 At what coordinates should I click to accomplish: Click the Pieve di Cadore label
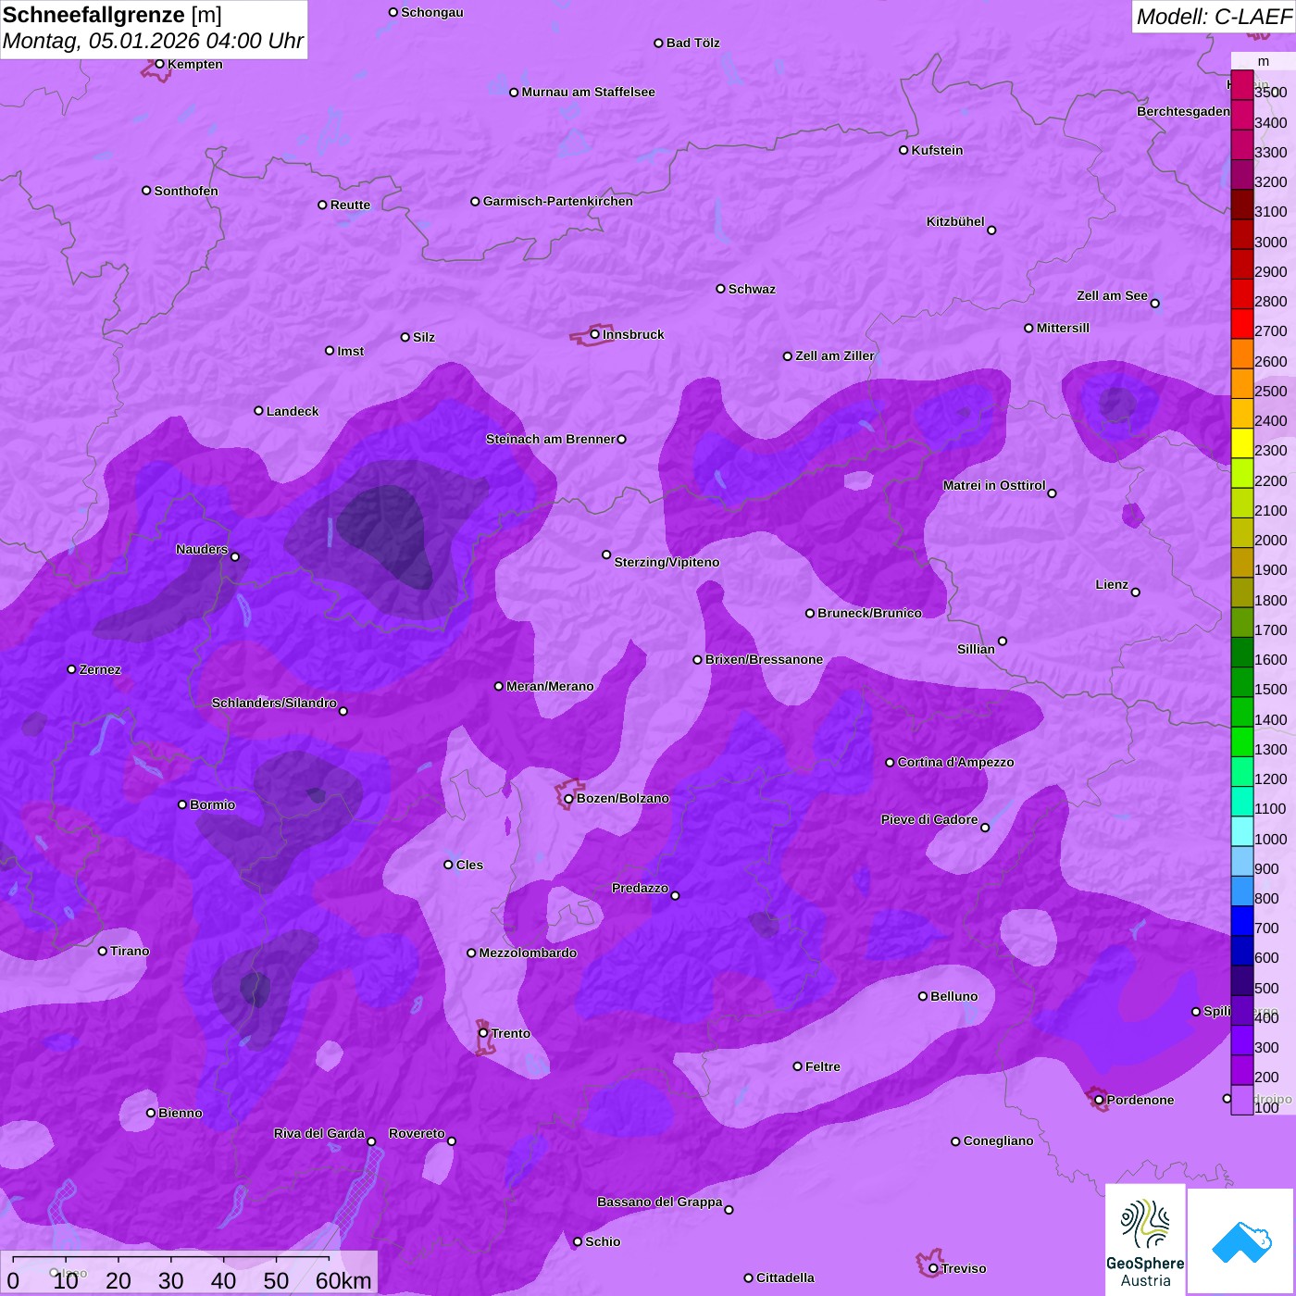pyautogui.click(x=929, y=819)
